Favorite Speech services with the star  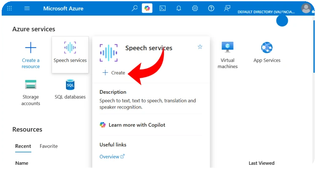point(200,47)
